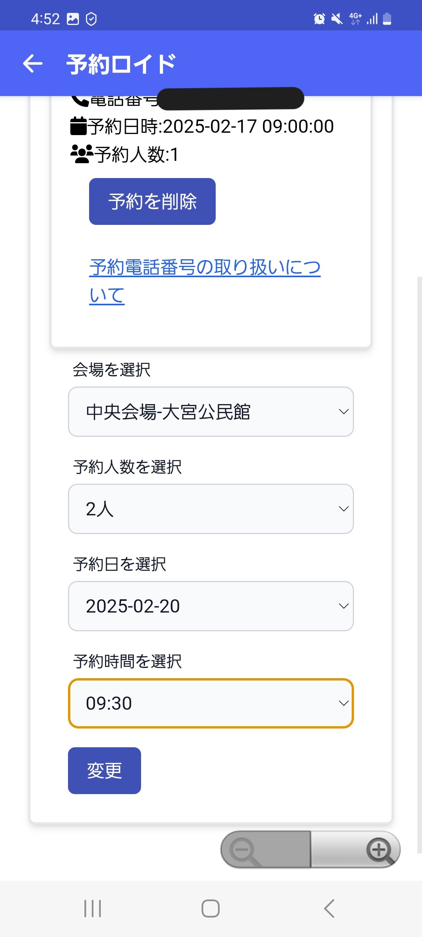Tap the clock showing 4:52 in the status bar

point(45,18)
